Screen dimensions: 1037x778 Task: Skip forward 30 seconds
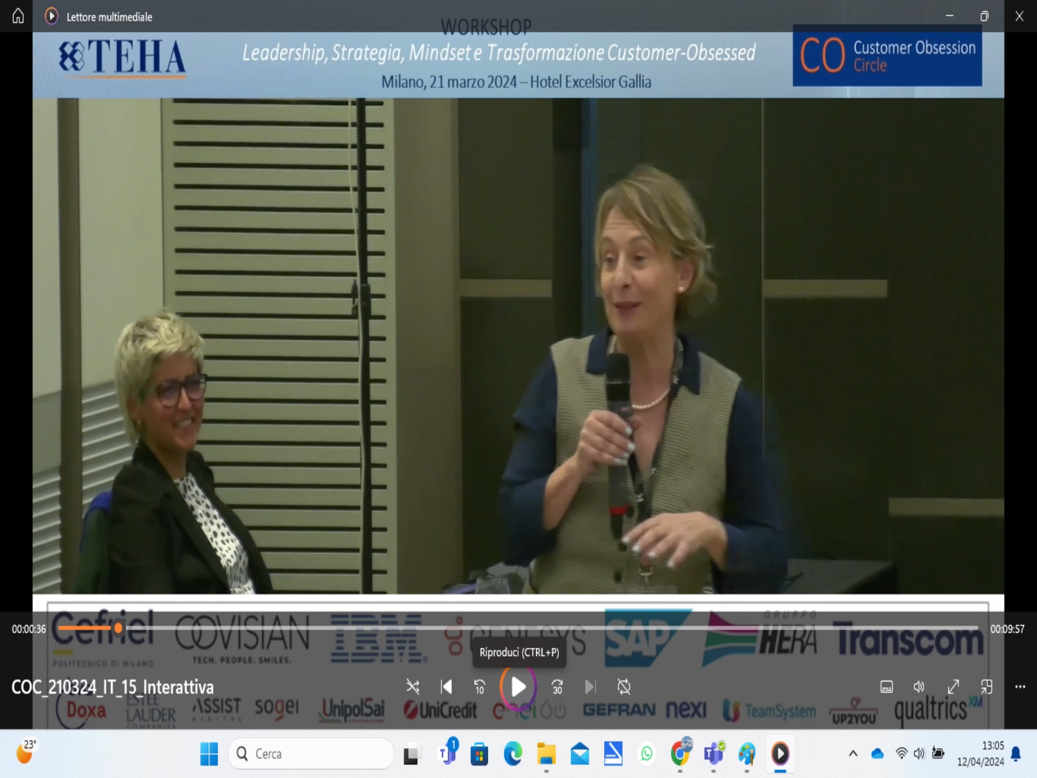557,687
